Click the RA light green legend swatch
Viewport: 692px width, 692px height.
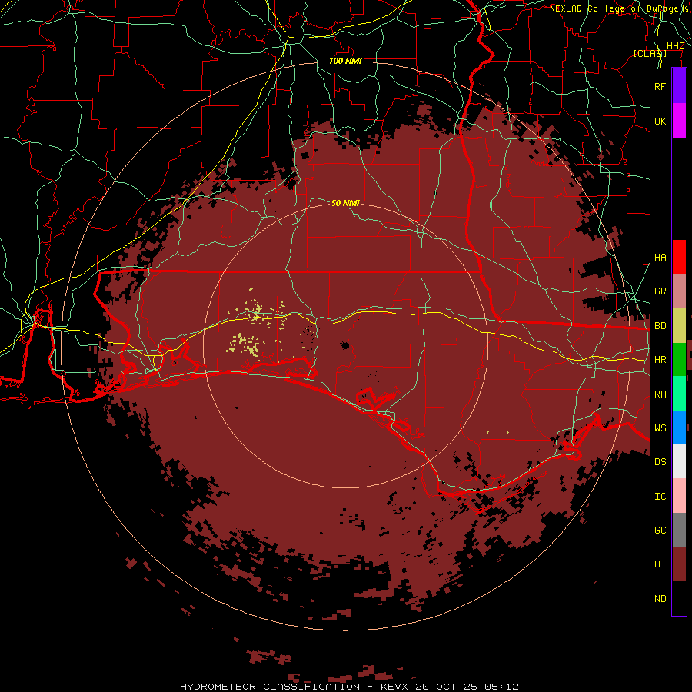[x=679, y=394]
